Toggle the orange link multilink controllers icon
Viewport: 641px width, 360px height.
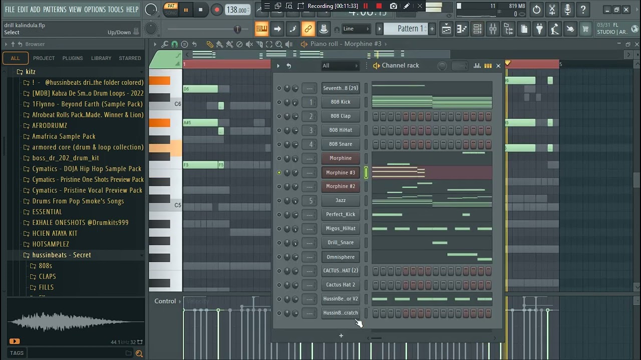click(308, 29)
